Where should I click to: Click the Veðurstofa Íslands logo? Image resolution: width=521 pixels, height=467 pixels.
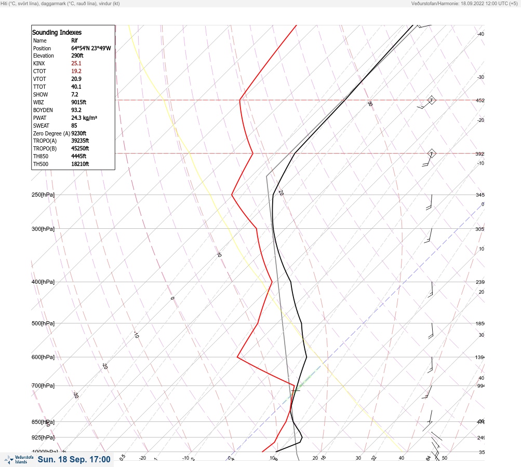coord(19,460)
